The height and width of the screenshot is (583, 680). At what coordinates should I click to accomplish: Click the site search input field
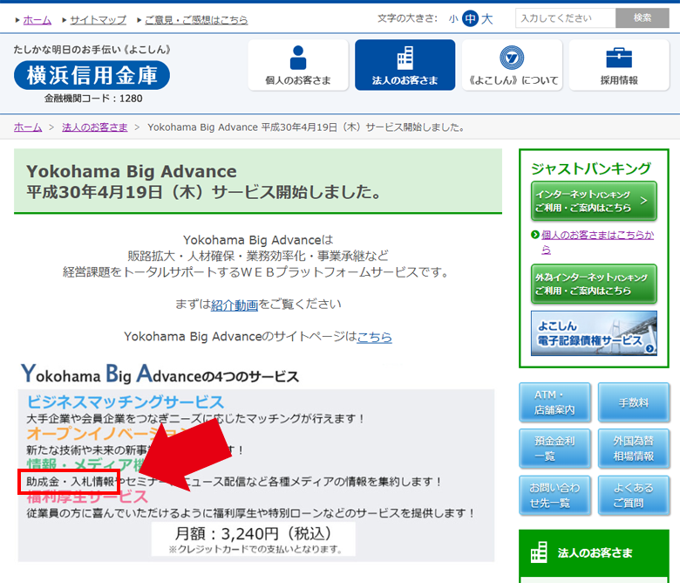[x=565, y=18]
